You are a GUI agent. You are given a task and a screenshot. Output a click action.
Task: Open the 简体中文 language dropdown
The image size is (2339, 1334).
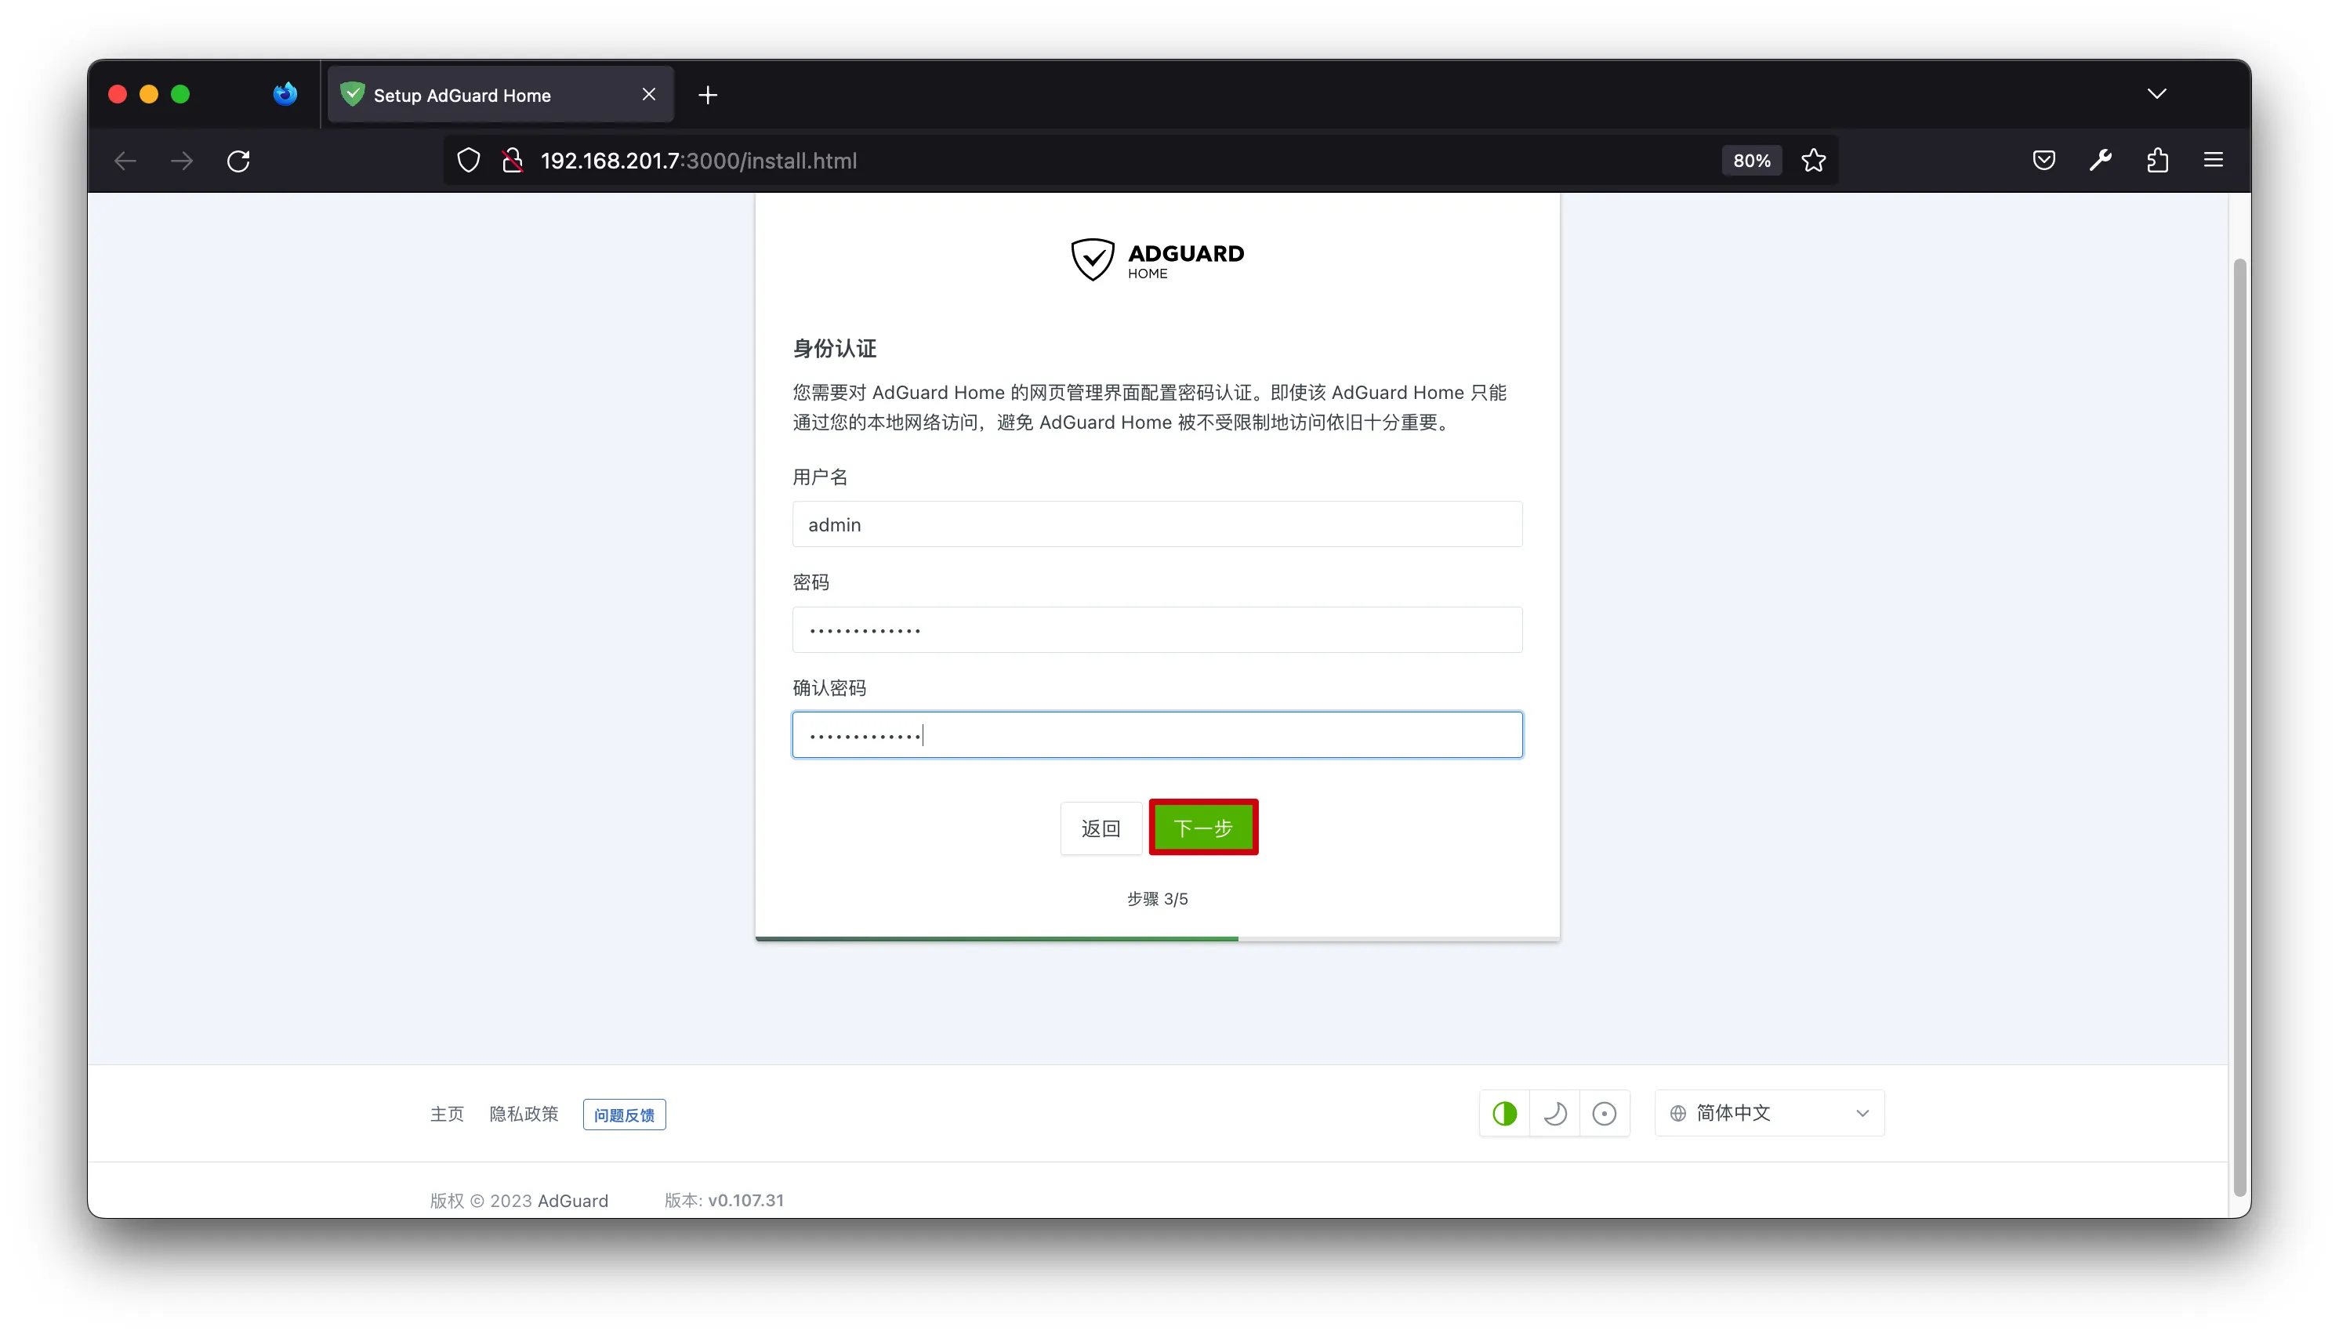pos(1769,1113)
